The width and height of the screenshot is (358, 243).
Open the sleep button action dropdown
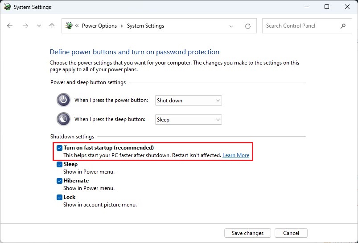coord(188,119)
